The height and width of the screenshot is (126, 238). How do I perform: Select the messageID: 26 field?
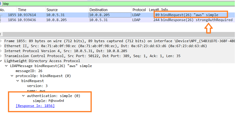tap(29, 71)
